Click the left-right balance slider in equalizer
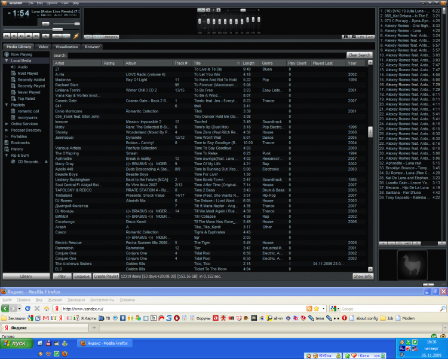 [243, 10]
